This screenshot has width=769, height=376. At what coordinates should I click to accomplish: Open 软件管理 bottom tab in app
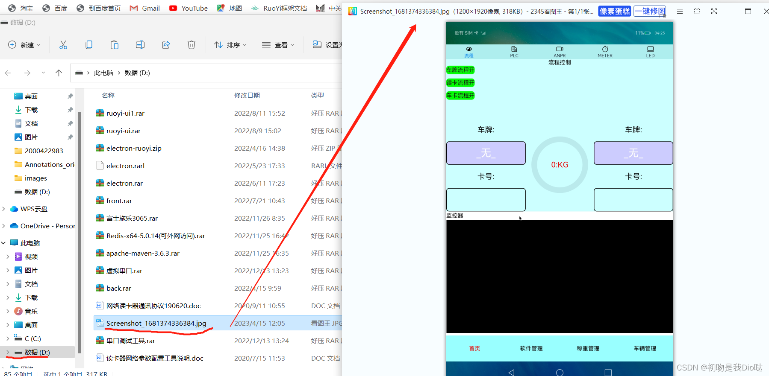point(531,348)
